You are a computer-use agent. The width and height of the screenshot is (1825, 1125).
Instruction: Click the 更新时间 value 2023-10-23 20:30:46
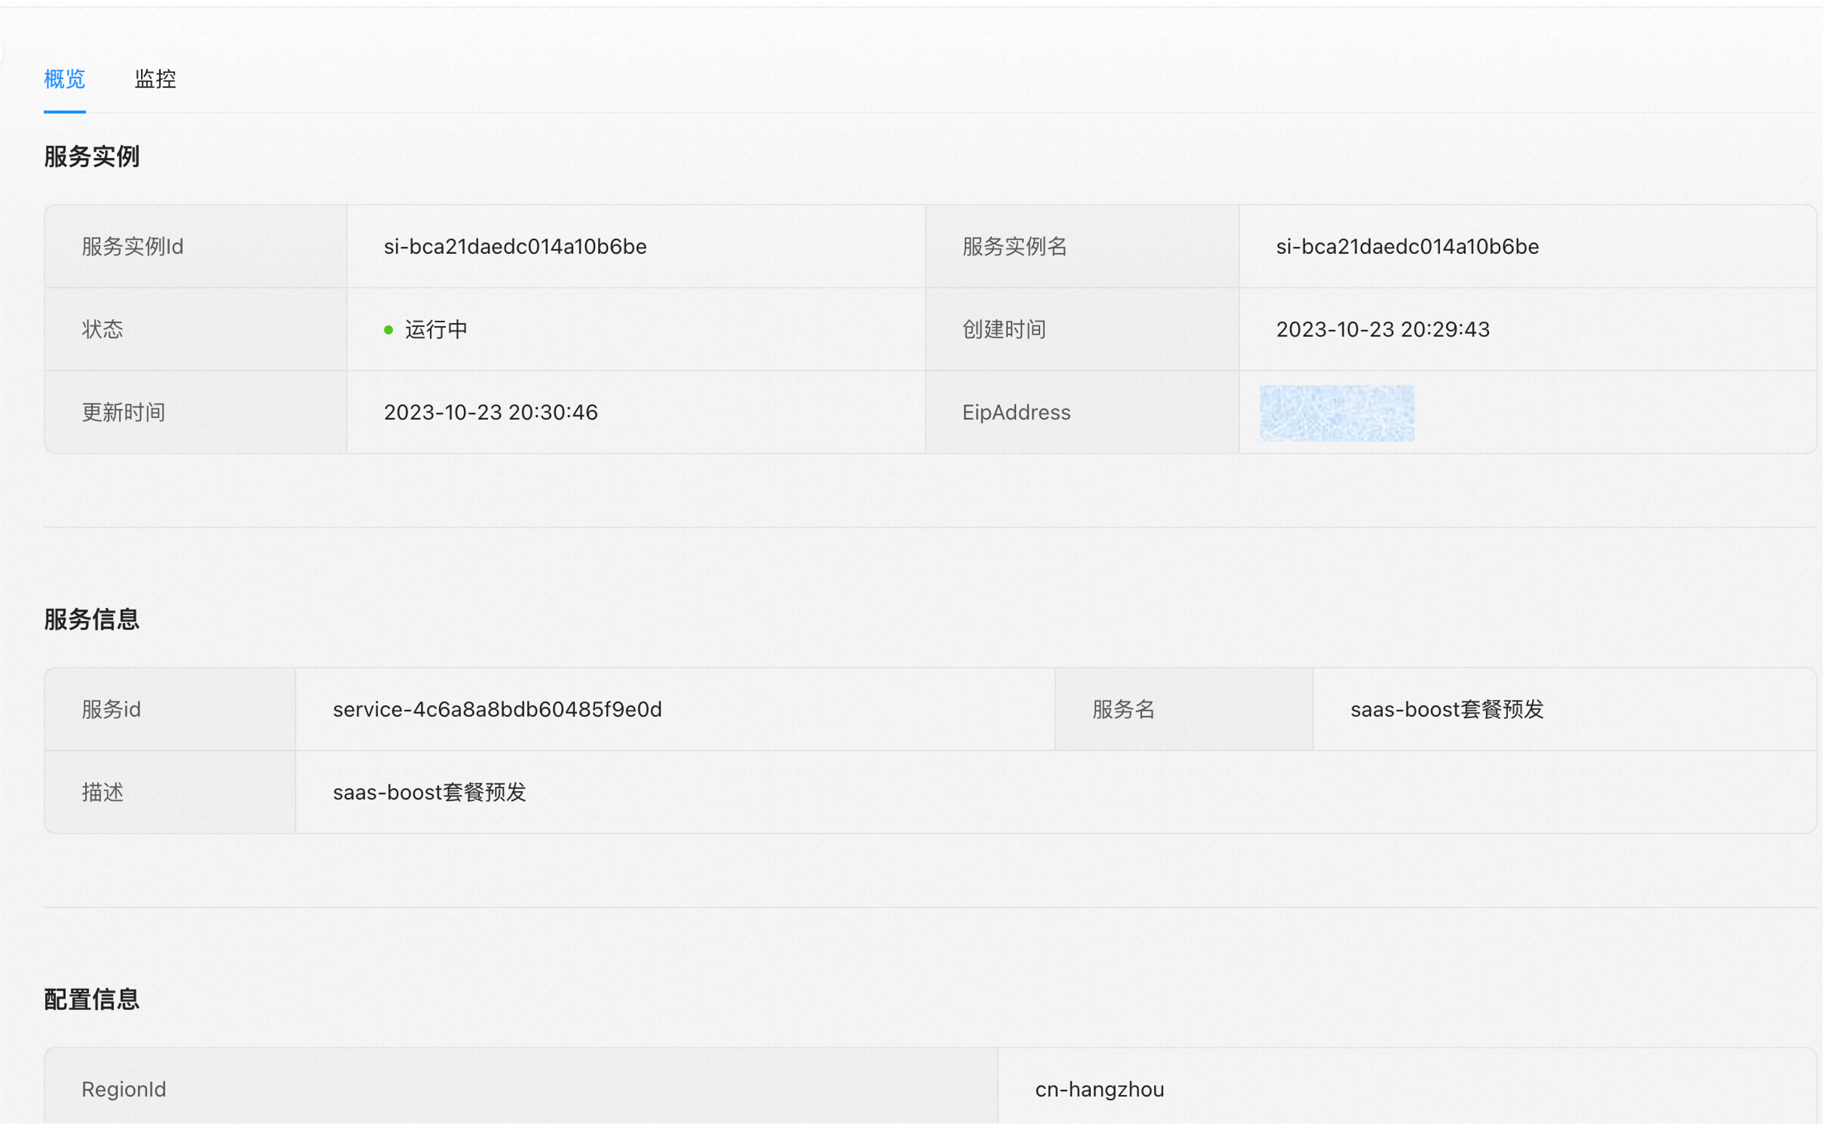point(491,412)
